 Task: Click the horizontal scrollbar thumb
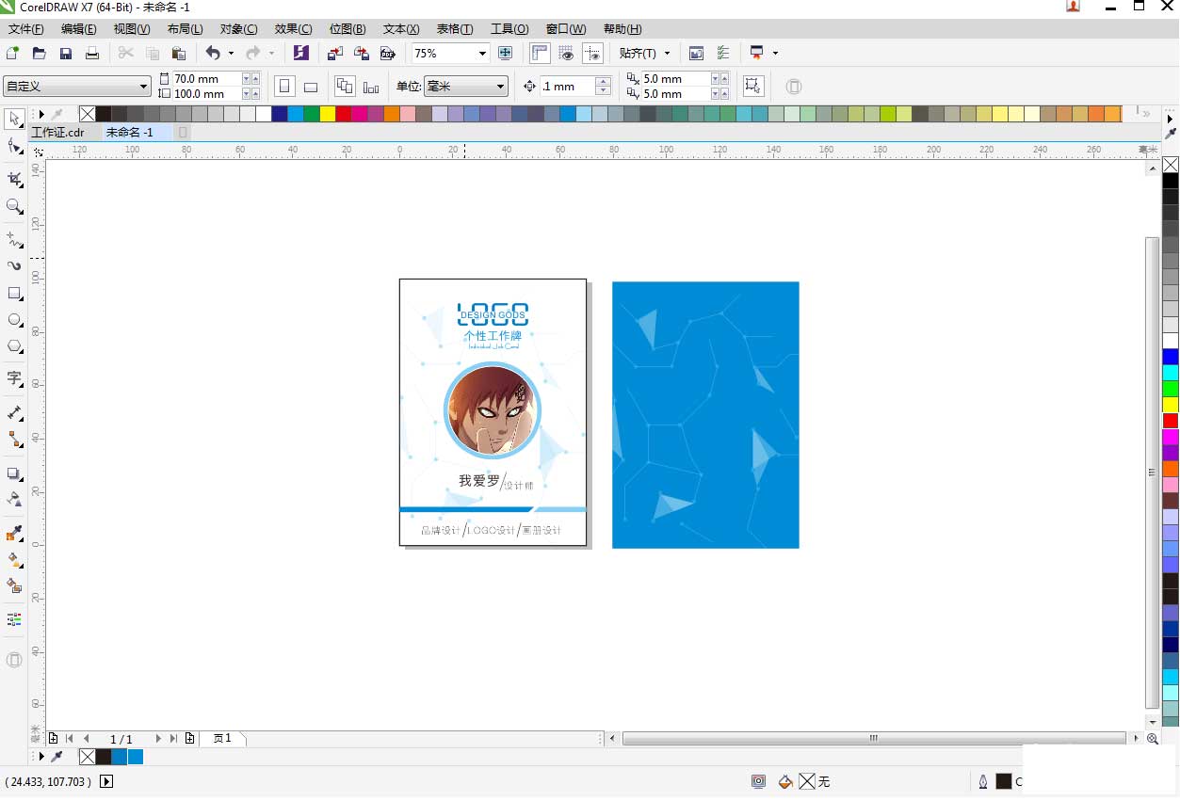(873, 739)
